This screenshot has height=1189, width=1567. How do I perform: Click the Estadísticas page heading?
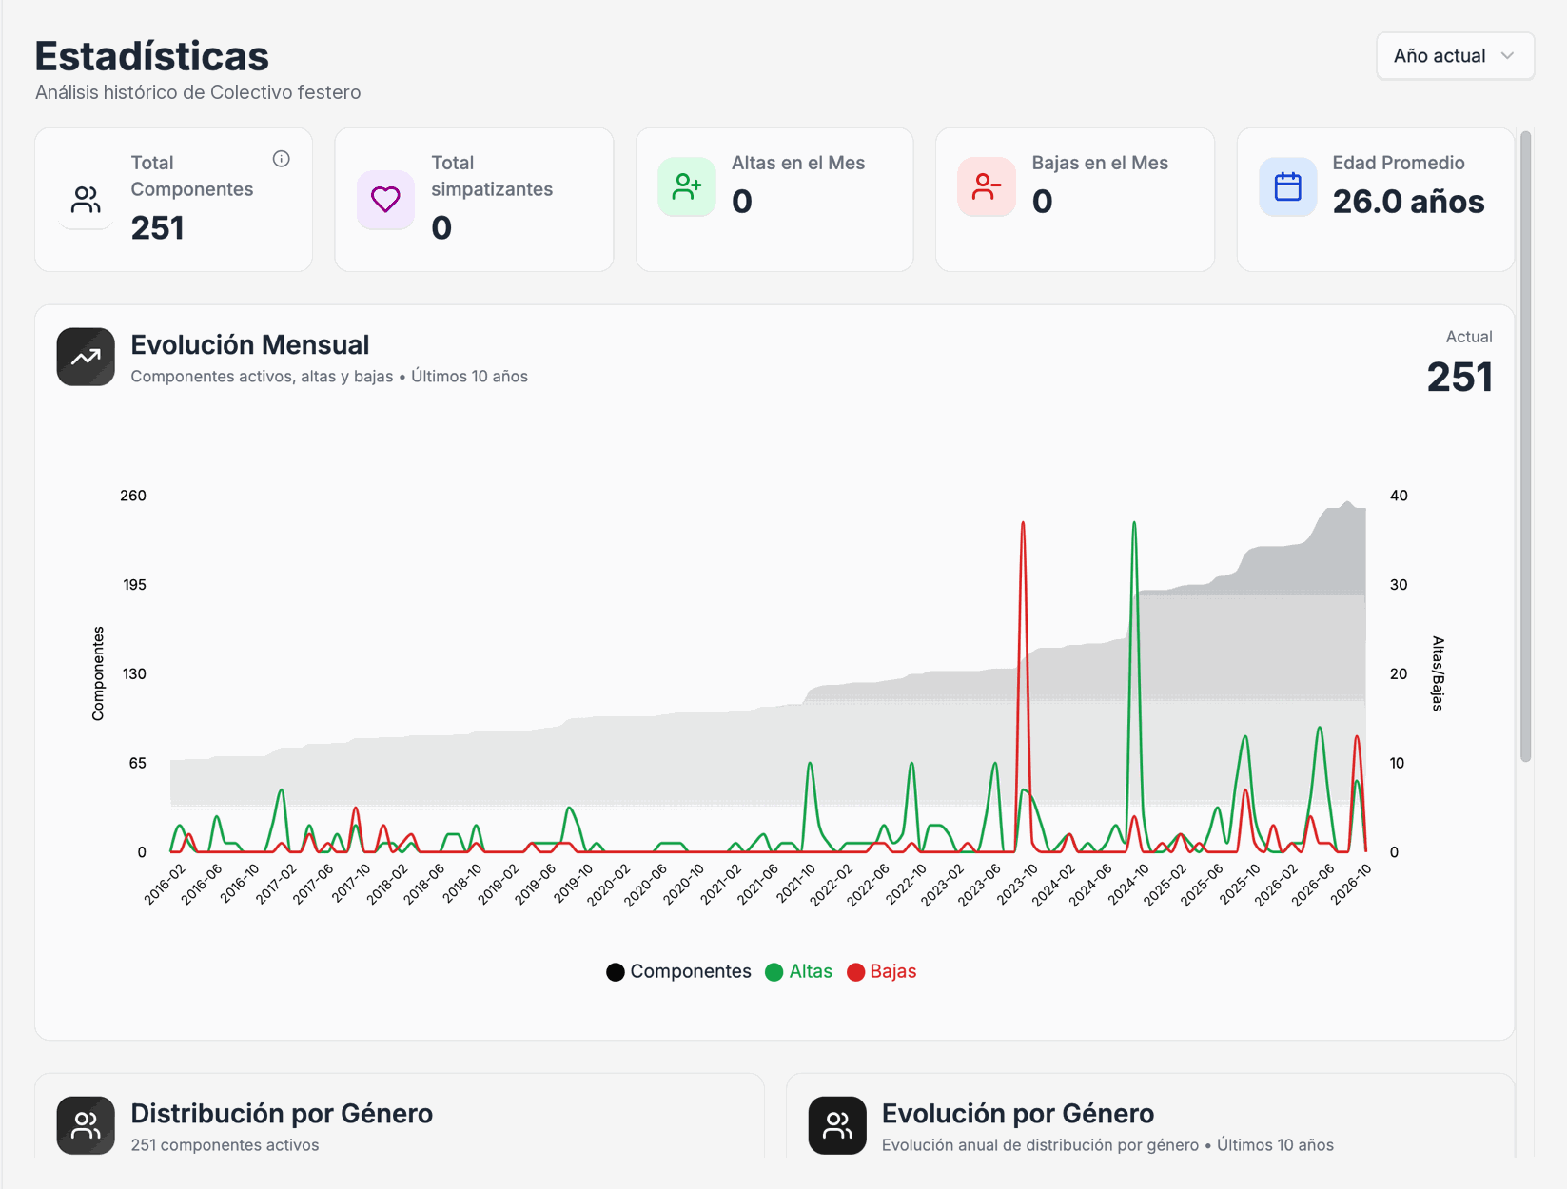point(152,56)
